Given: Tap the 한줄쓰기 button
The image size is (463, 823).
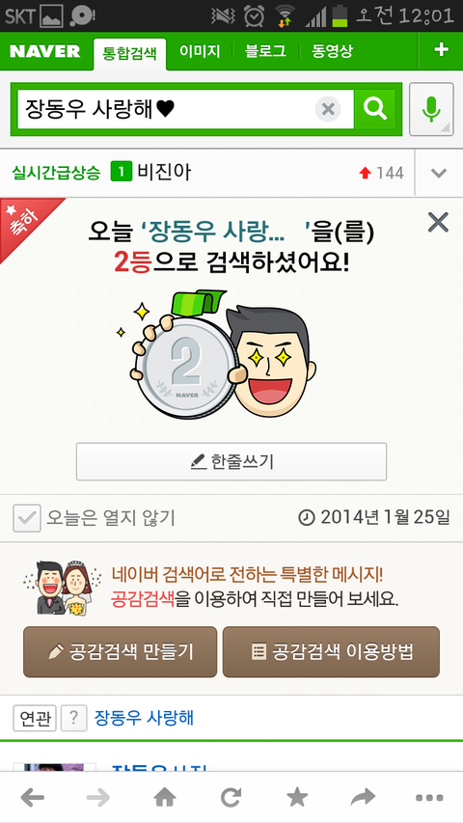Looking at the screenshot, I should [231, 461].
